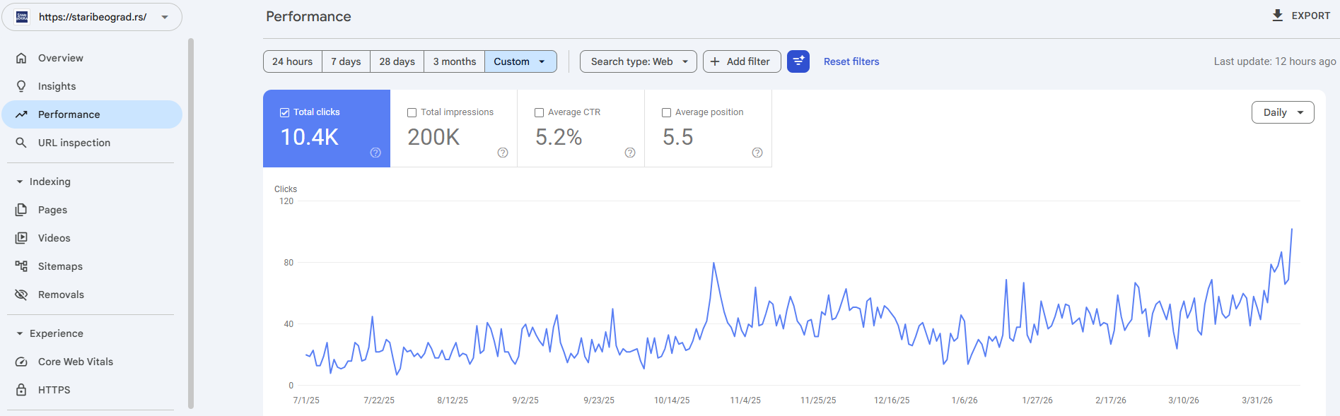The width and height of the screenshot is (1340, 416).
Task: Click the AI filter sparkle icon button
Action: pos(798,61)
